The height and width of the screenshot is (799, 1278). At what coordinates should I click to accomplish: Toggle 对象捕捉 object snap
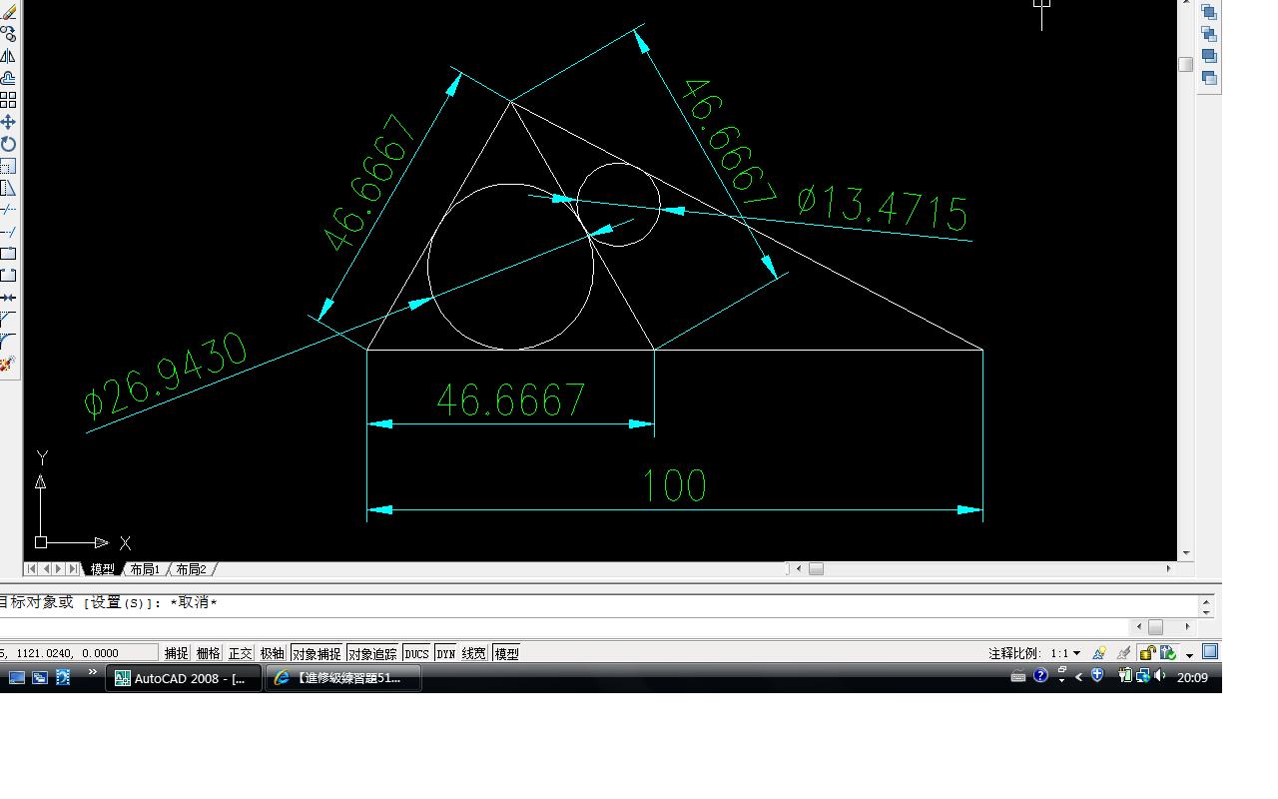(x=317, y=653)
